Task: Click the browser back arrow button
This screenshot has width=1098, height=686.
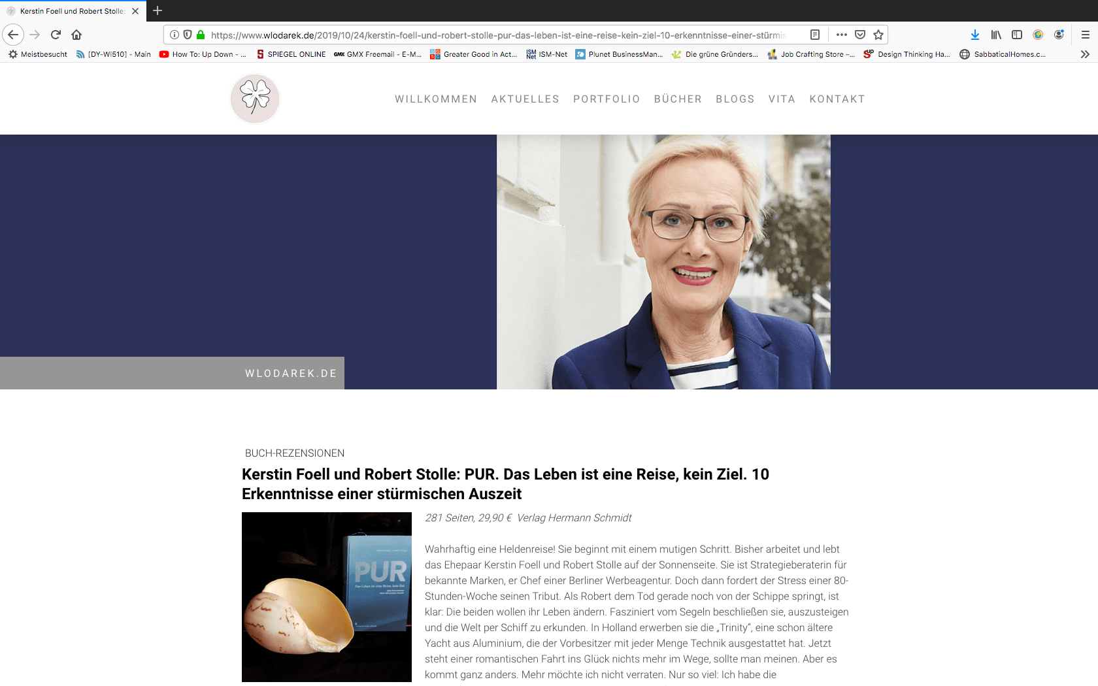Action: coord(13,35)
